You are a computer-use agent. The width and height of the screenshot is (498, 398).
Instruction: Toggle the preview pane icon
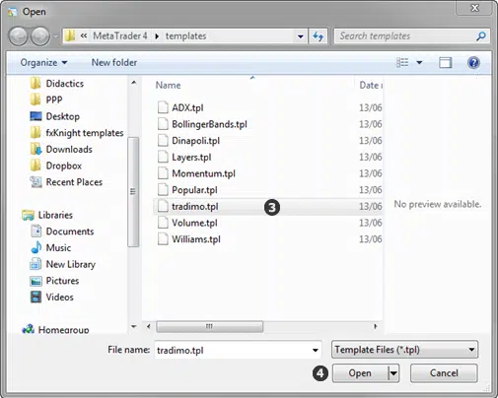(x=446, y=62)
